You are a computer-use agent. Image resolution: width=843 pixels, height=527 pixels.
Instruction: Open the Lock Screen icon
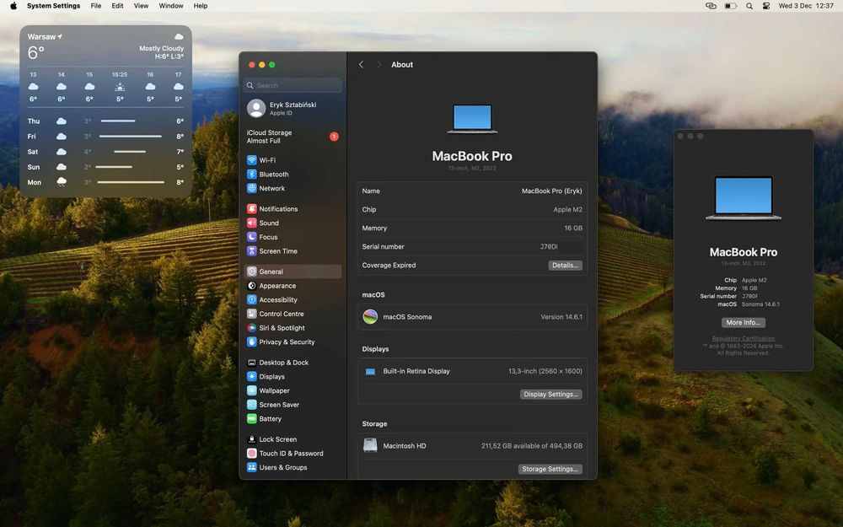click(x=251, y=439)
